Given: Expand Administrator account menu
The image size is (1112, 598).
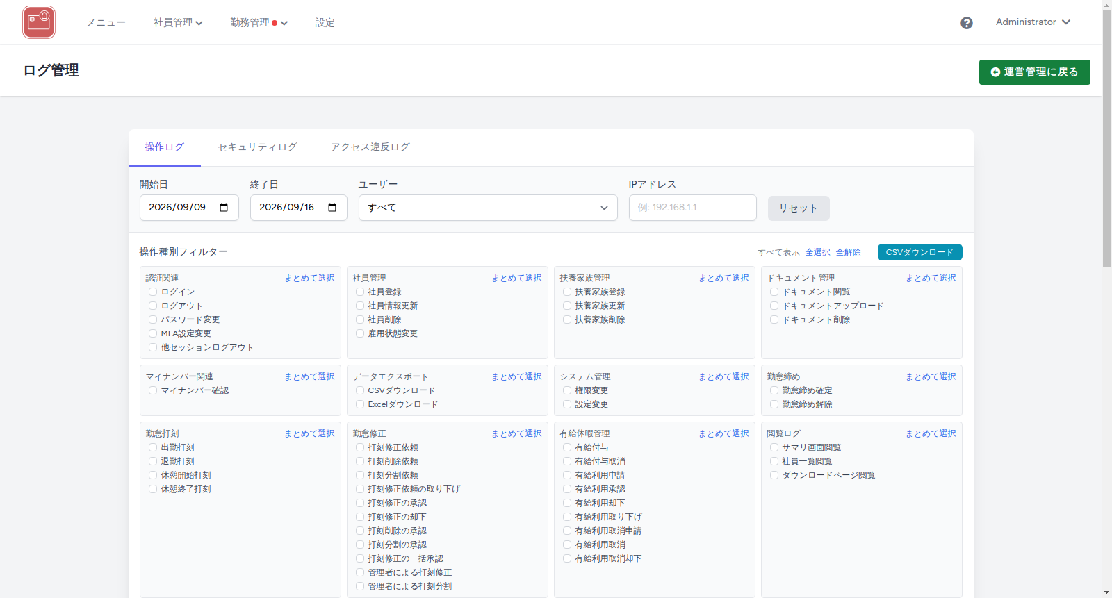Looking at the screenshot, I should [1033, 22].
